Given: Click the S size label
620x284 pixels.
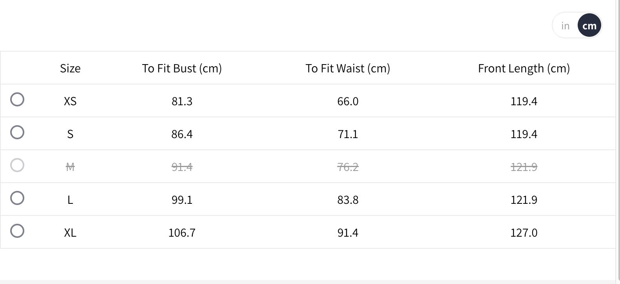Looking at the screenshot, I should pyautogui.click(x=70, y=134).
